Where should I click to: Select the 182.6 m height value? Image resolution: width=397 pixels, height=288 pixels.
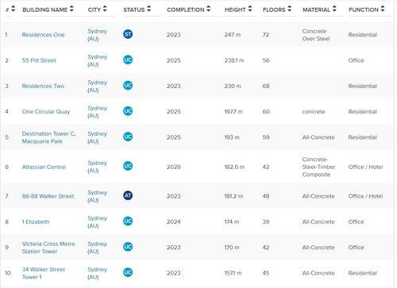(234, 167)
